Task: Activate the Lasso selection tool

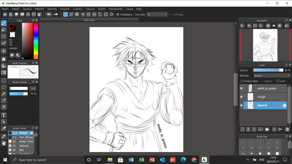Action: click(x=4, y=87)
